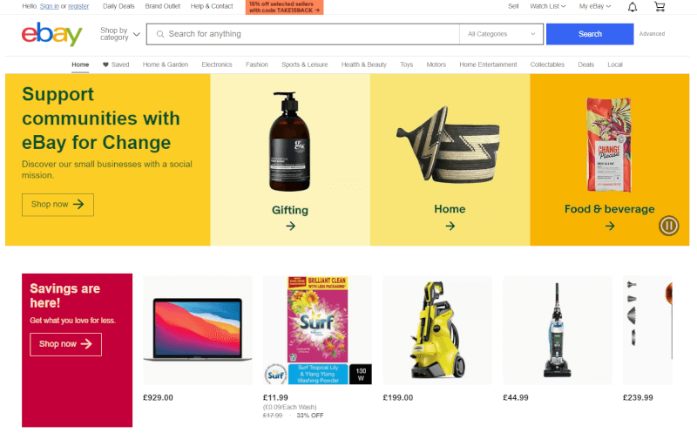The height and width of the screenshot is (433, 697).
Task: Click the 15% off TAKE15BACK promo banner
Action: click(x=284, y=7)
